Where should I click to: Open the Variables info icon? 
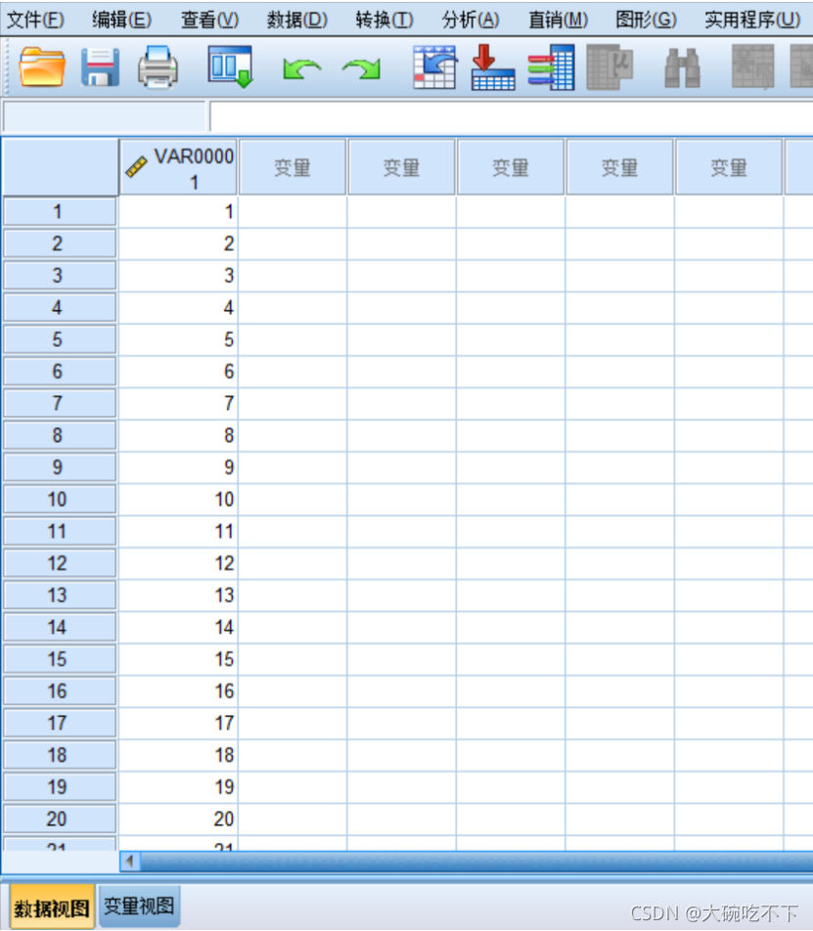[551, 67]
